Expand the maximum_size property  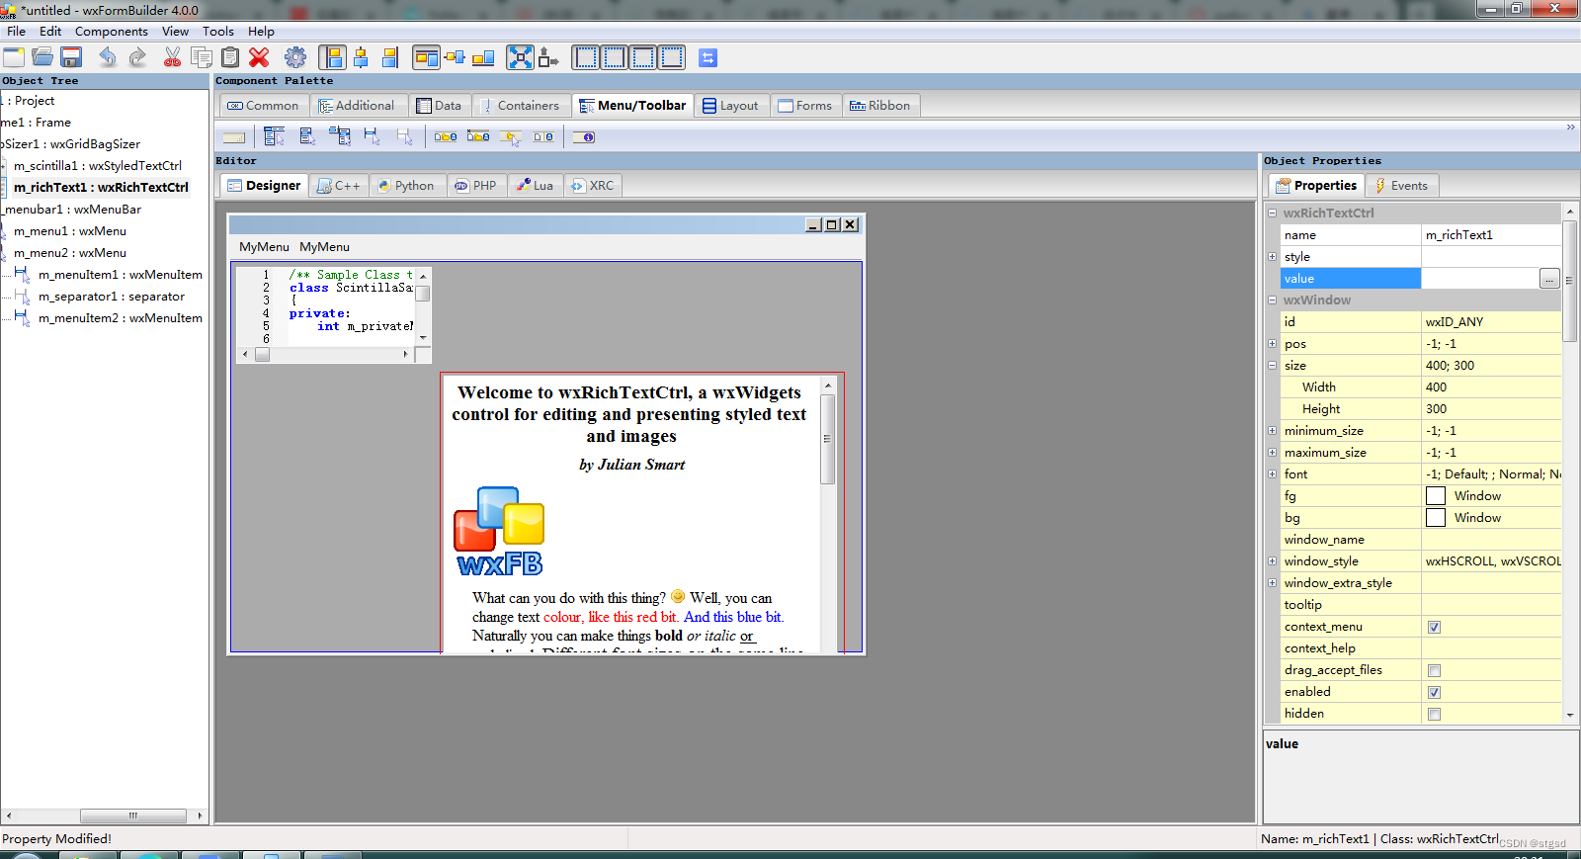pyautogui.click(x=1273, y=452)
